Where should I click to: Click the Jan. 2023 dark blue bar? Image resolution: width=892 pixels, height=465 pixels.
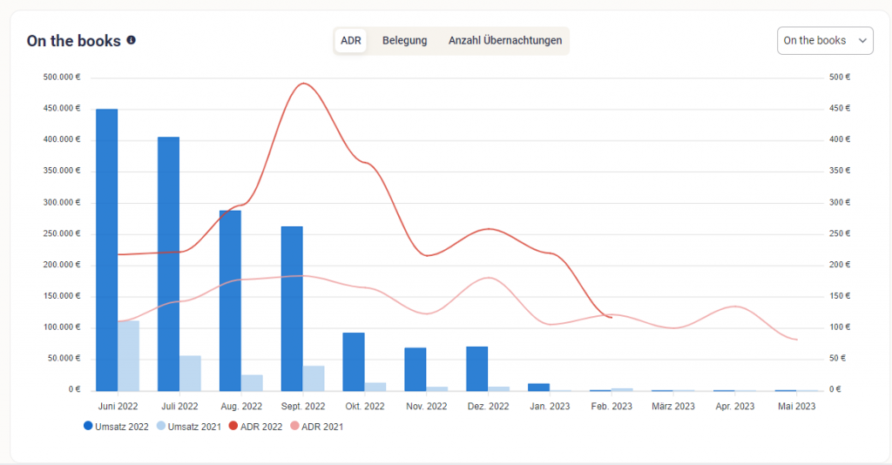coord(538,387)
